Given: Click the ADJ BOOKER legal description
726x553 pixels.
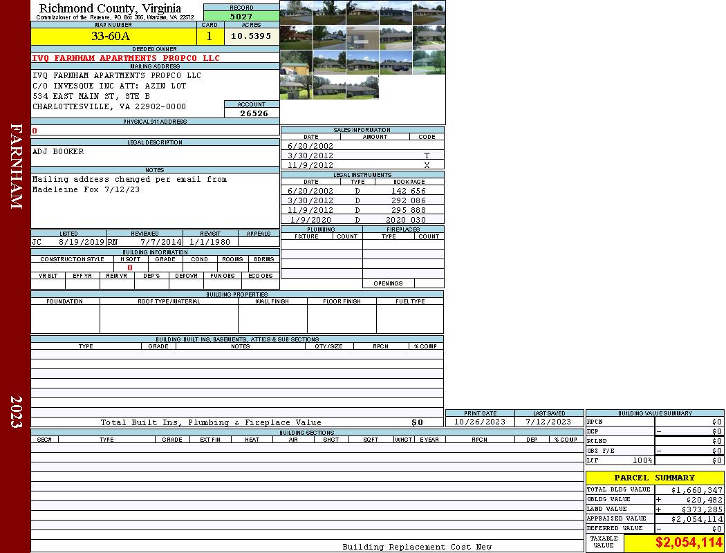Looking at the screenshot, I should tap(58, 151).
